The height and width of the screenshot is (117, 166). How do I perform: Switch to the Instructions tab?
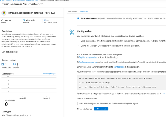[x=72, y=11]
